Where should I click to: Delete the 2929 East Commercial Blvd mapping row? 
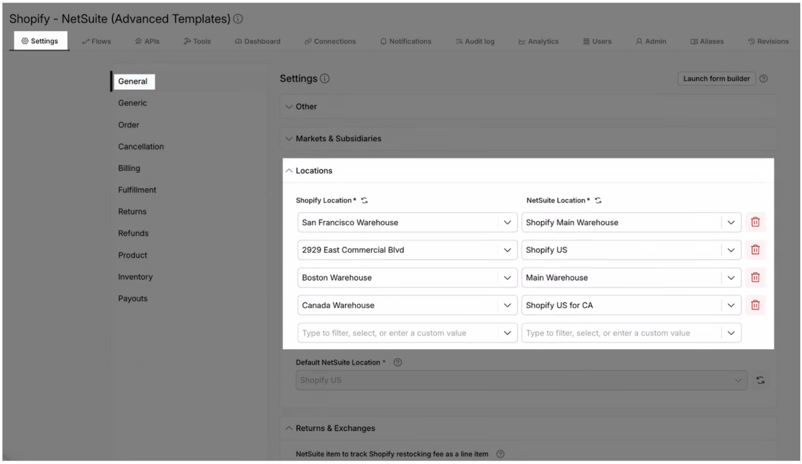tap(755, 250)
